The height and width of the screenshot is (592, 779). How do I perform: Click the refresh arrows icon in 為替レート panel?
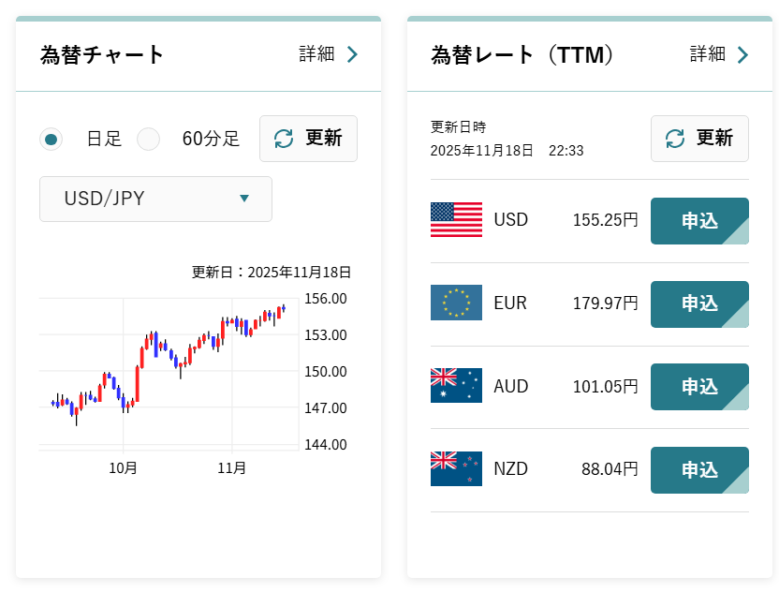click(675, 139)
